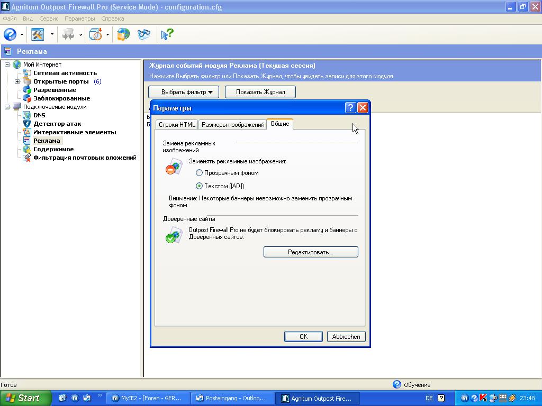This screenshot has width=542, height=406.
Task: Open the Справка menu
Action: (113, 19)
